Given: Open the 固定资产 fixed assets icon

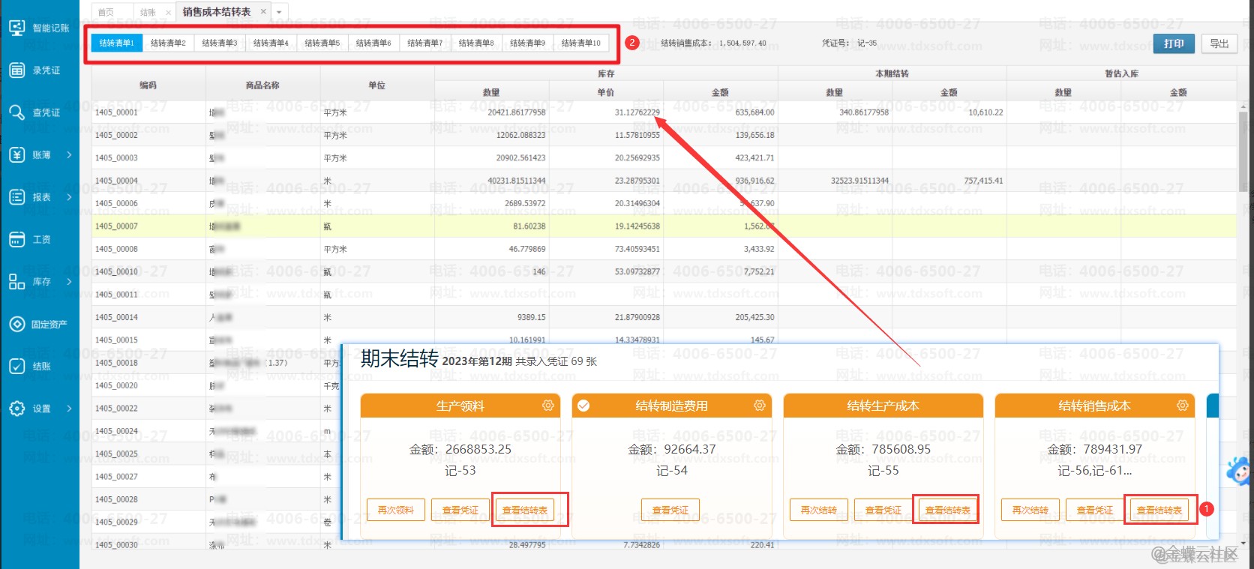Looking at the screenshot, I should pos(17,325).
